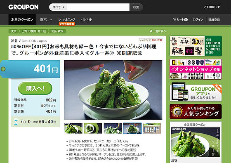Click the GROUPON logo
231x163 pixels.
coord(24,7)
